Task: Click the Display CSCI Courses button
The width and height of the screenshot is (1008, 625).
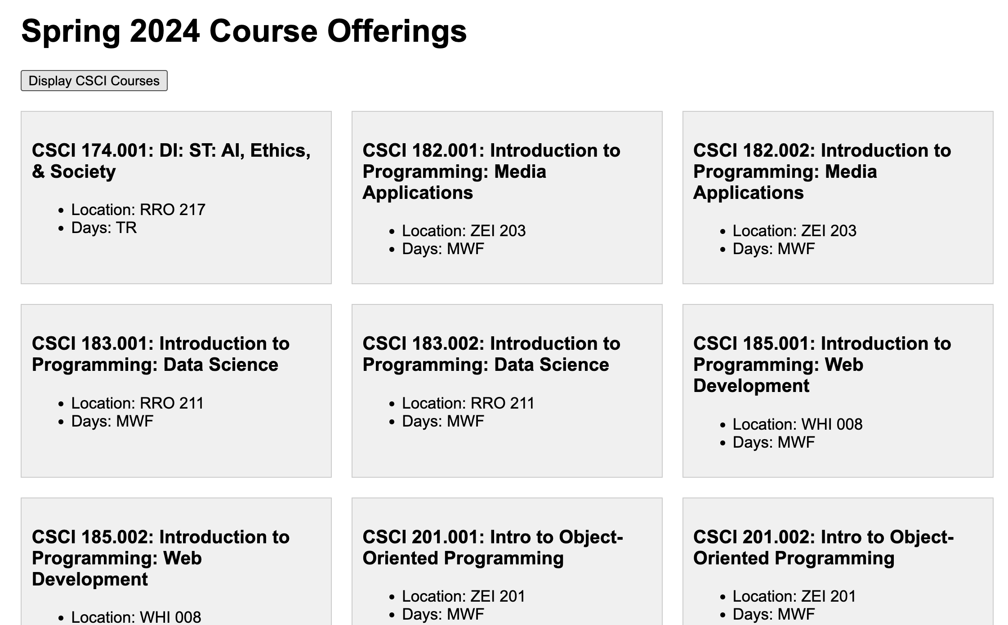Action: [94, 81]
